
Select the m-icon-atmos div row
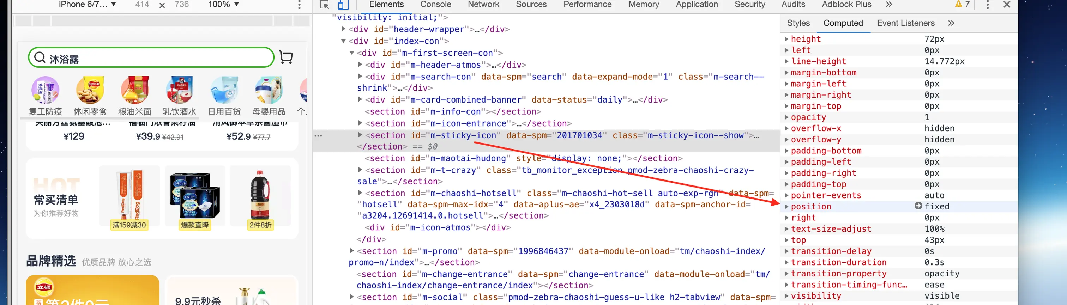(x=438, y=228)
